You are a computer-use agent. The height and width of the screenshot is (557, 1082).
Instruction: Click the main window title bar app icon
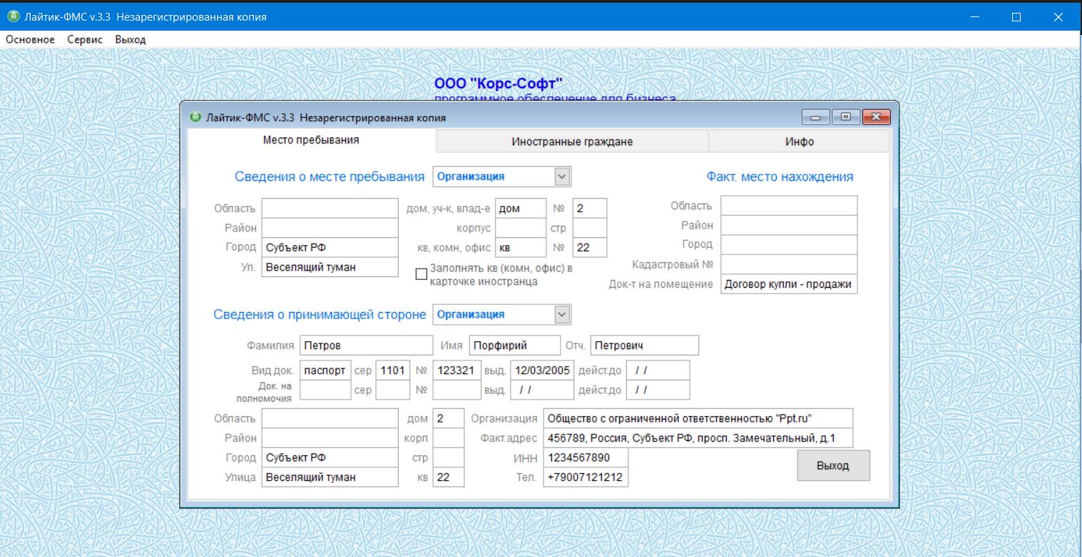pos(12,16)
